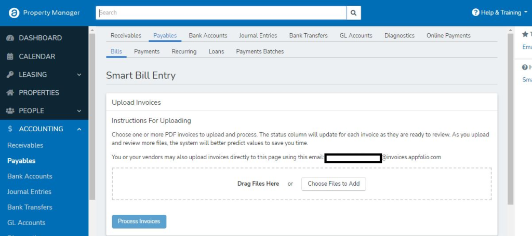
Task: Go to the Journal Entries tab
Action: (258, 36)
